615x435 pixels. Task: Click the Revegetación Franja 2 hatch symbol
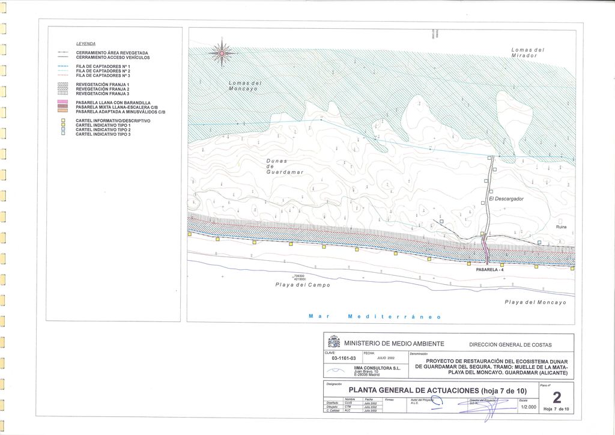pyautogui.click(x=62, y=90)
